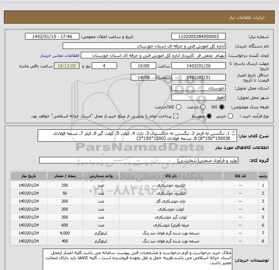
Task: Select the کالا radio button
Action: (x=222, y=107)
